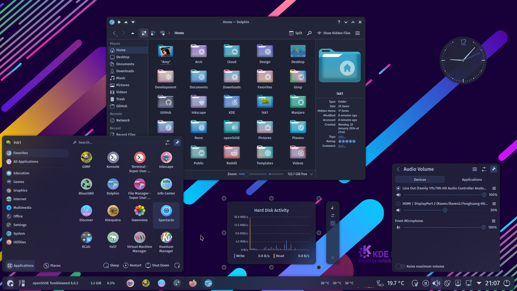Image resolution: width=517 pixels, height=291 pixels.
Task: Pin the Audio Volume popup
Action: click(493, 169)
